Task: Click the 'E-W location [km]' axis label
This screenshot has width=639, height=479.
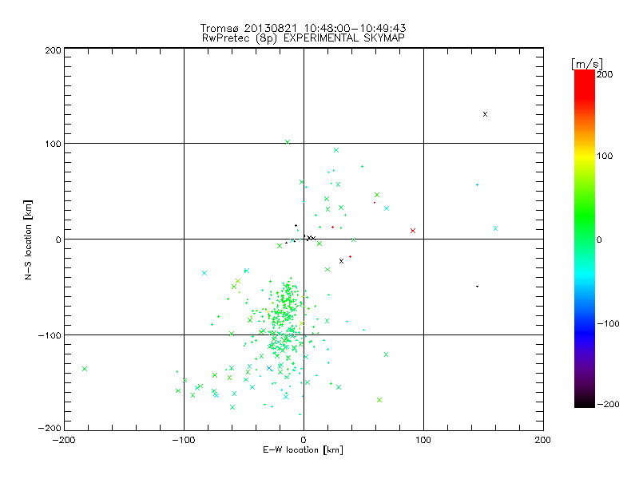Action: tap(304, 449)
